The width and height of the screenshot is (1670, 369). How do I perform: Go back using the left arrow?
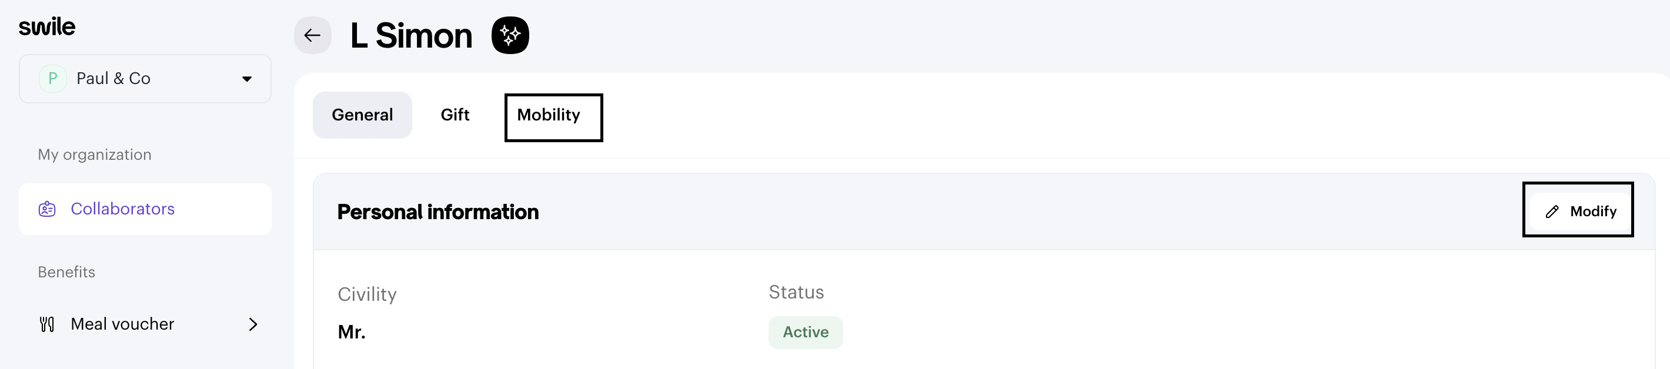312,35
